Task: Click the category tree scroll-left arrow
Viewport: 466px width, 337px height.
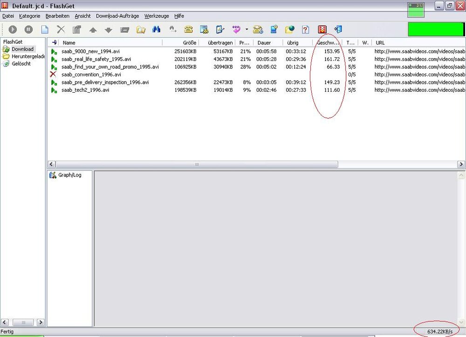Action: pos(5,322)
